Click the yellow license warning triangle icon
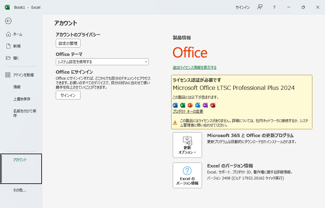This screenshot has width=325, height=208. (175, 123)
